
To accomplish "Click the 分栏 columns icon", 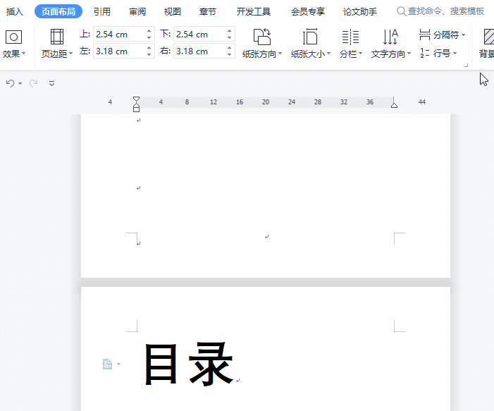I will (350, 37).
